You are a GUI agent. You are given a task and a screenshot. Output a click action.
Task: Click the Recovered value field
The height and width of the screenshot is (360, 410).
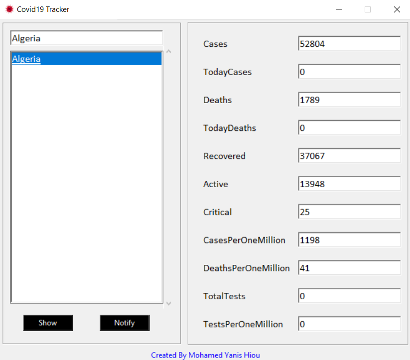349,156
